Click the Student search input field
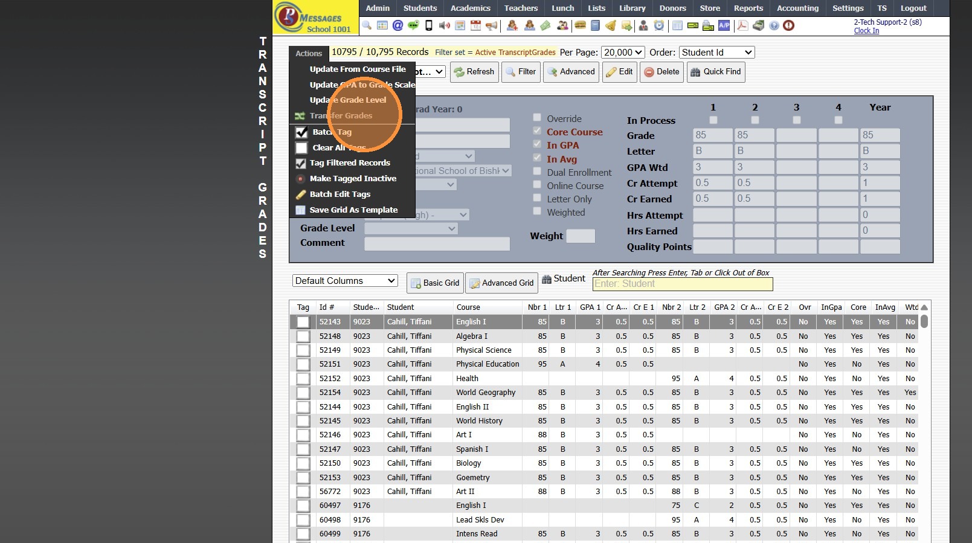 pyautogui.click(x=682, y=284)
